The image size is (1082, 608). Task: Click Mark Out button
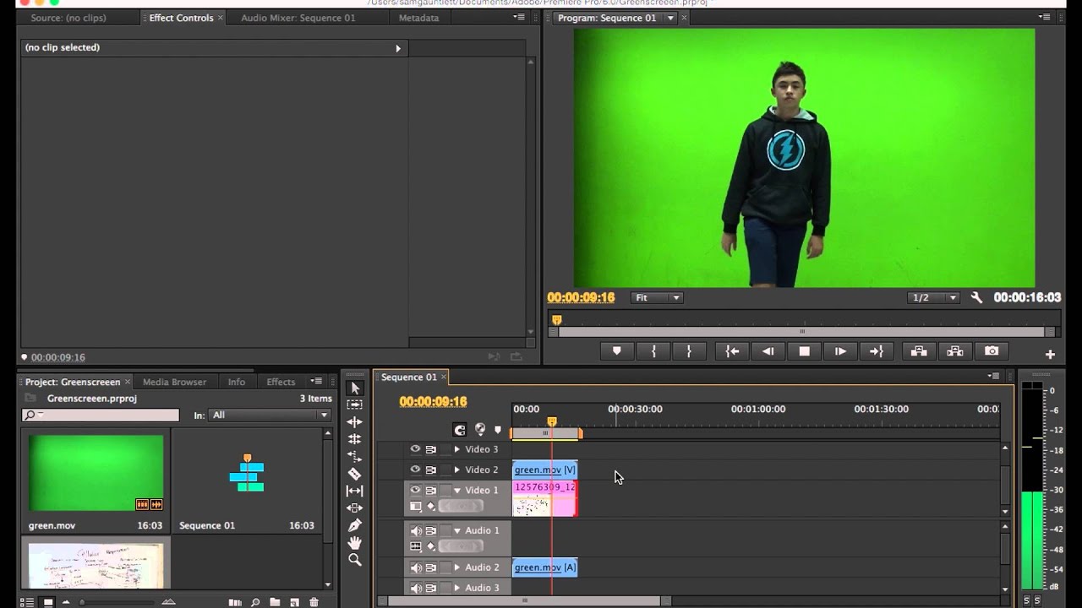[x=689, y=351]
